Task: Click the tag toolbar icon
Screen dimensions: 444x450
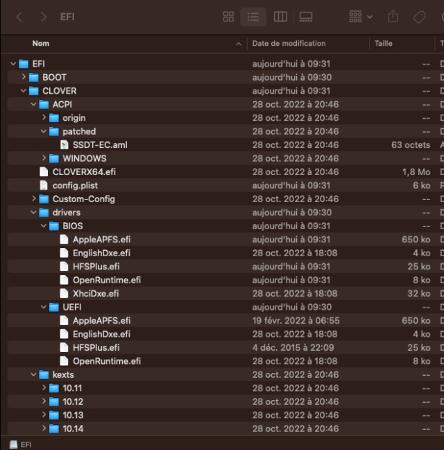Action: click(x=419, y=17)
